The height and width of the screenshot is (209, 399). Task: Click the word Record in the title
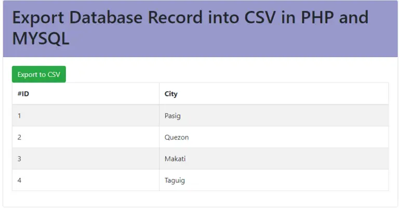[175, 17]
